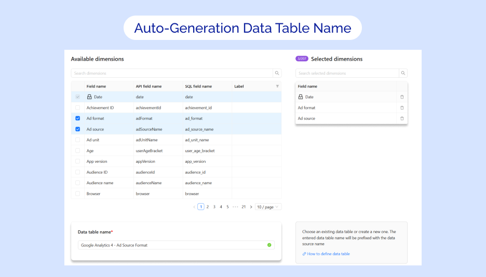
Task: Uncheck the Ad source checkbox
Action: (78, 129)
